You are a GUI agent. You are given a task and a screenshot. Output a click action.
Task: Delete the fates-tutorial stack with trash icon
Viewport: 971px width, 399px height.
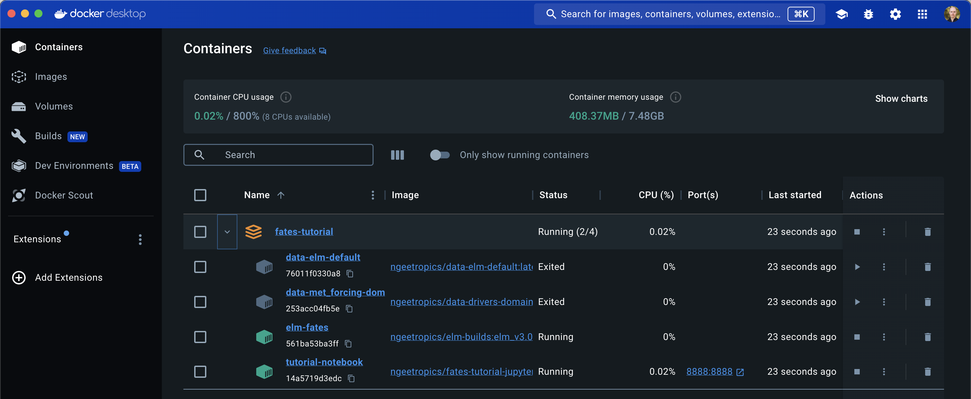[x=928, y=232]
